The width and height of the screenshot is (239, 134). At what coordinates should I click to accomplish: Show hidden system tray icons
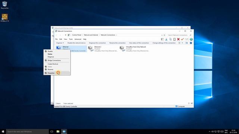209,131
